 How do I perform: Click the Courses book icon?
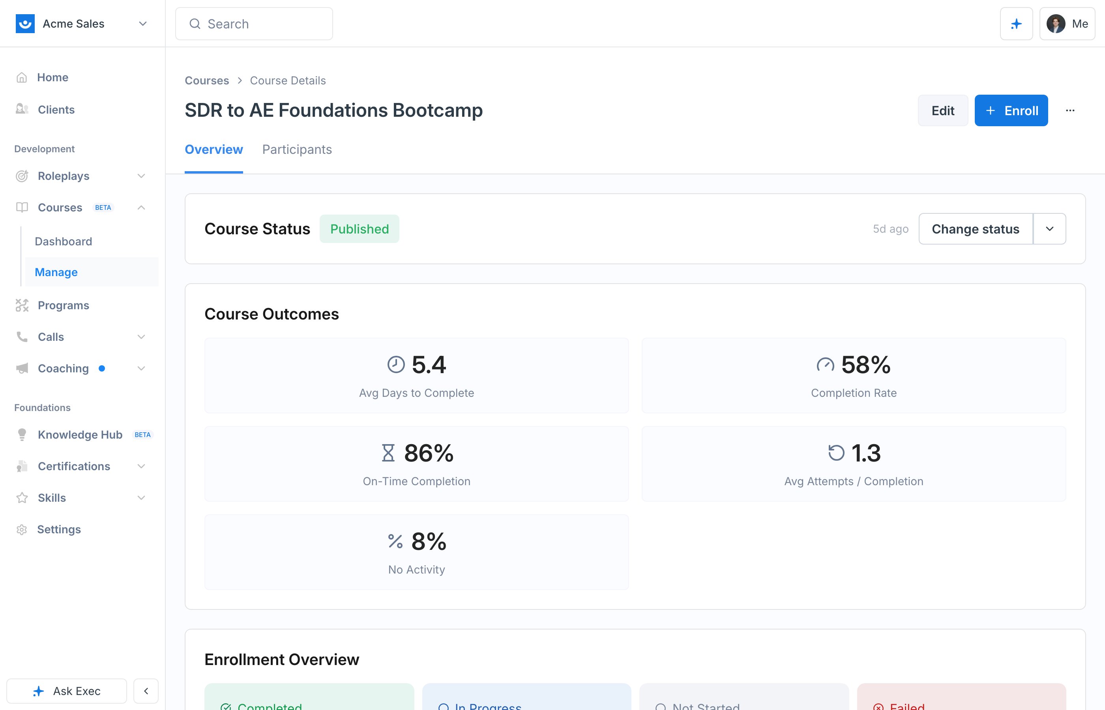22,207
